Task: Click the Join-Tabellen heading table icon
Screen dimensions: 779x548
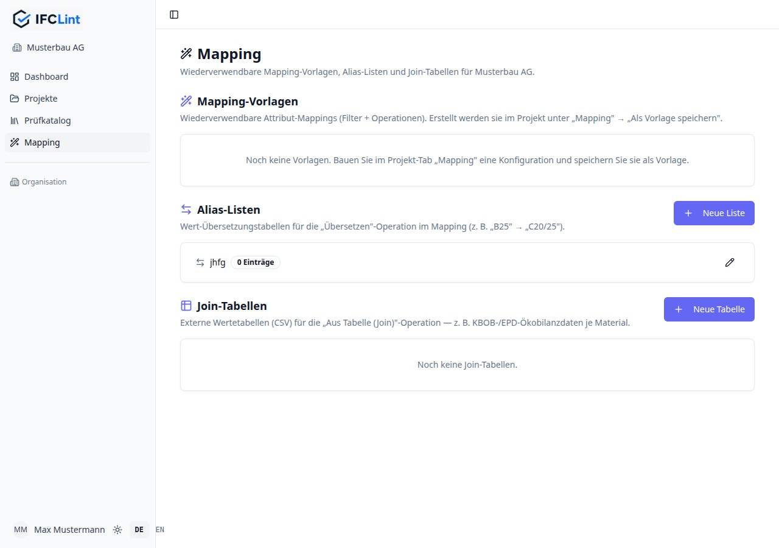Action: pos(186,306)
